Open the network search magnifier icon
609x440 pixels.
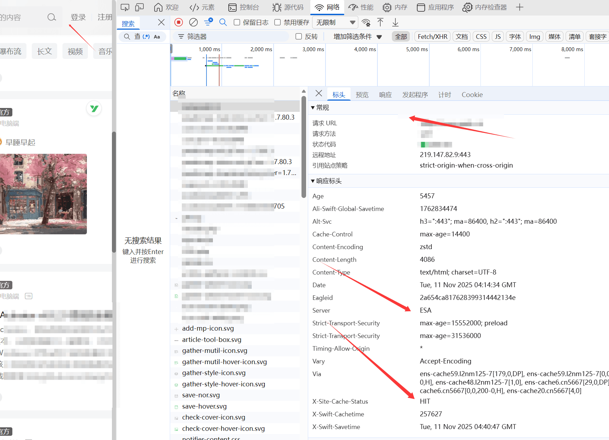coord(223,23)
